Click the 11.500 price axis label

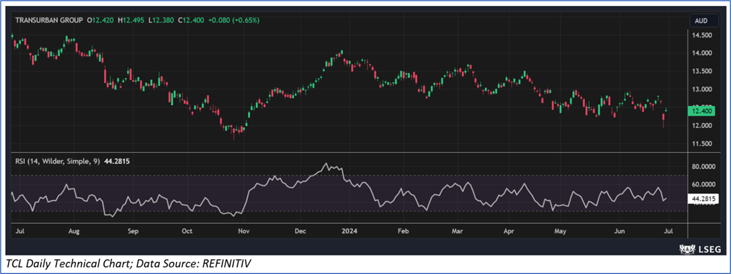pos(703,143)
